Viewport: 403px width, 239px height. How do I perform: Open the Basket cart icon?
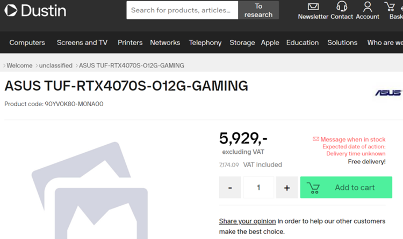390,6
